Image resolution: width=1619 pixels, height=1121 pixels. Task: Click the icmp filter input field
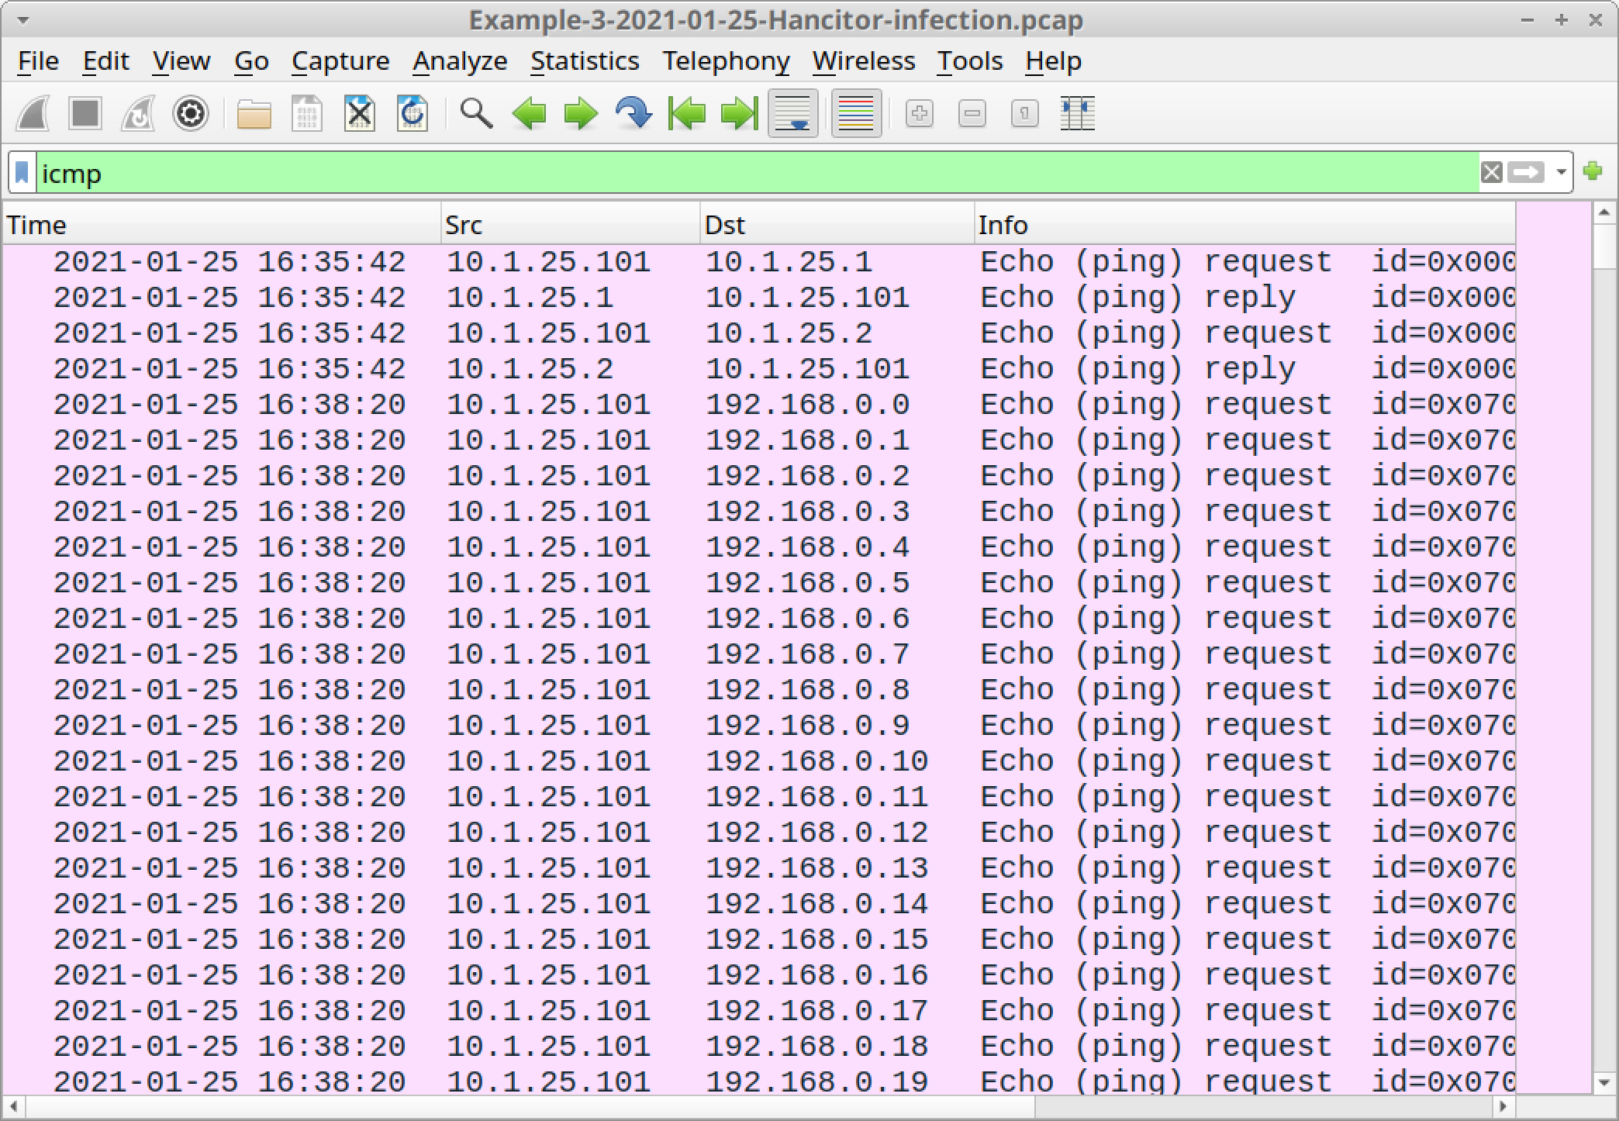tap(757, 173)
